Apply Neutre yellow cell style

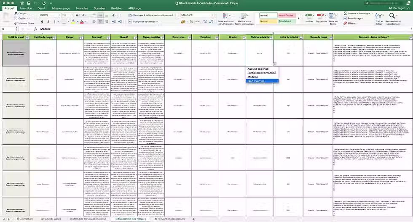pyautogui.click(x=268, y=21)
